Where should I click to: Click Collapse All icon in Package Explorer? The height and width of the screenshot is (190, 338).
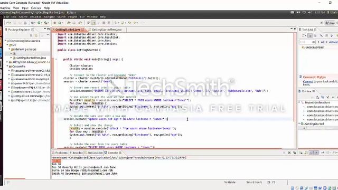[31, 35]
